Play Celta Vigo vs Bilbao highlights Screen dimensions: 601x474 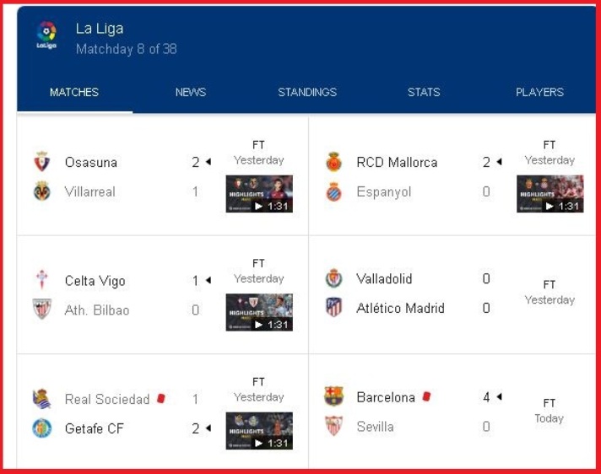click(259, 312)
